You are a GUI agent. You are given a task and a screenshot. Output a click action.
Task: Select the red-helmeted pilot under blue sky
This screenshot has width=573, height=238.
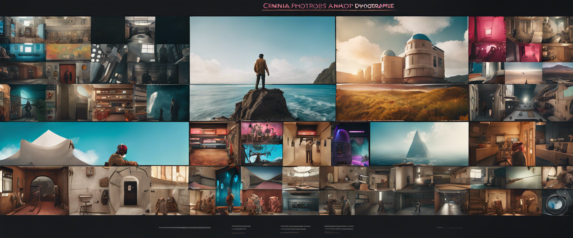click(x=94, y=144)
